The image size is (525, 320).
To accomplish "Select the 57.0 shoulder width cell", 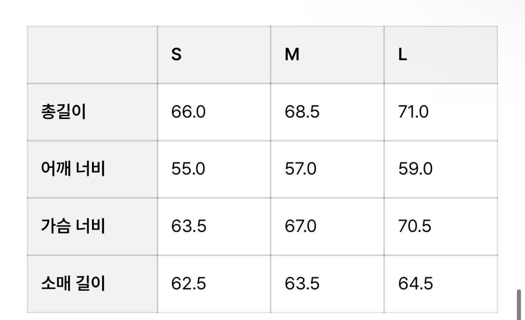I will pos(301,169).
